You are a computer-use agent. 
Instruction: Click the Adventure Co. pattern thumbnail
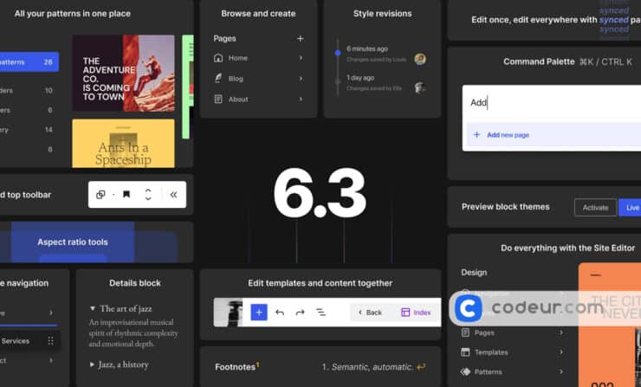(122, 74)
